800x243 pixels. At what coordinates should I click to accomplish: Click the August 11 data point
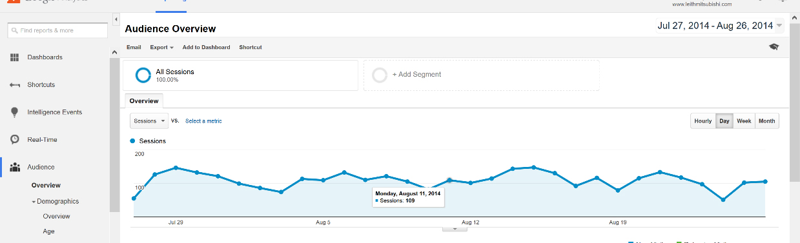coord(450,180)
